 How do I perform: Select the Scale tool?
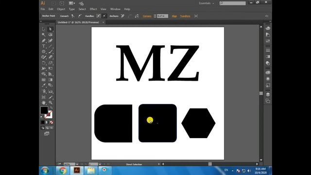pyautogui.click(x=51, y=63)
